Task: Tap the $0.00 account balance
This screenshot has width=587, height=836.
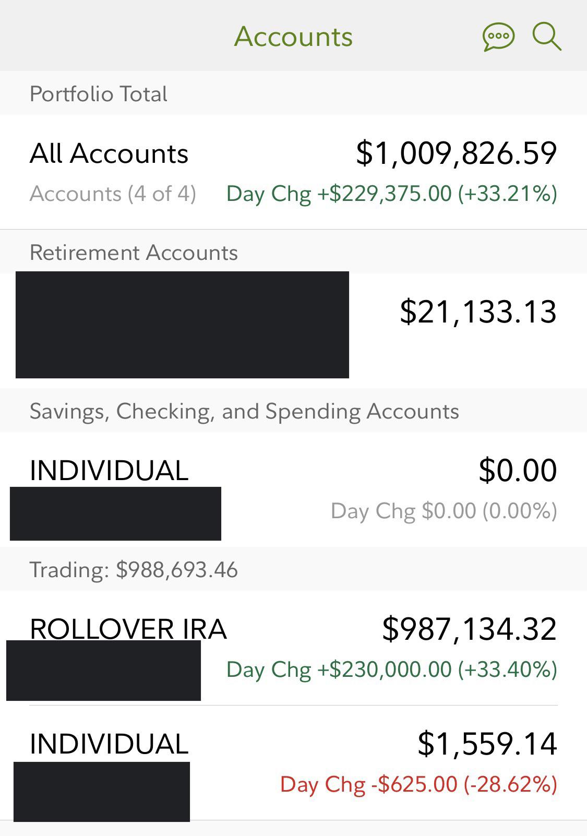Action: pyautogui.click(x=518, y=470)
